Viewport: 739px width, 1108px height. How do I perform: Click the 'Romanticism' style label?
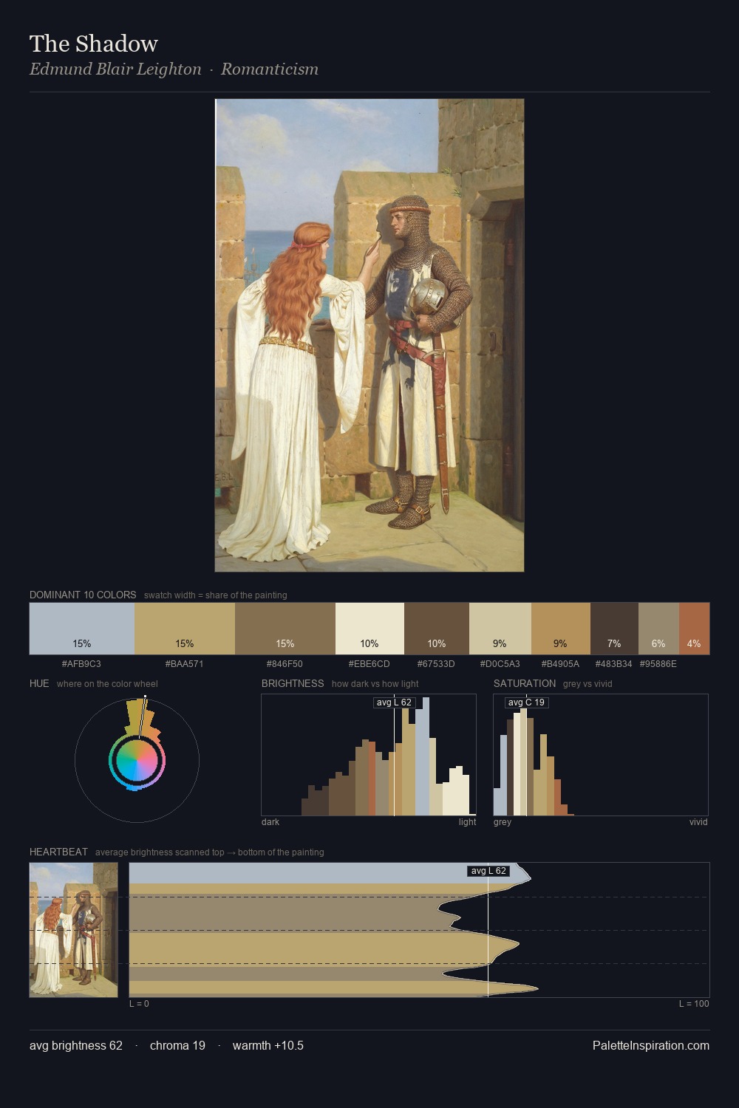pyautogui.click(x=270, y=69)
